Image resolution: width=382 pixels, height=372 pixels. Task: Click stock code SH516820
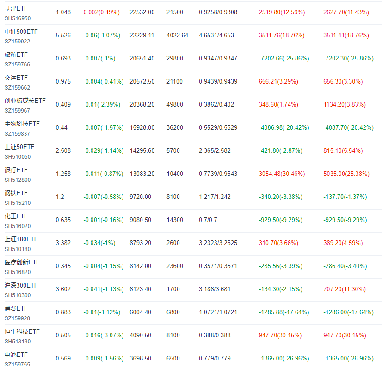[x=18, y=272]
